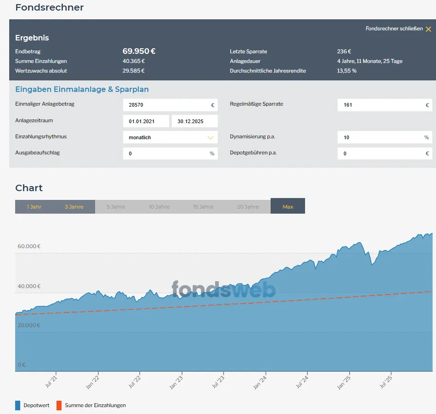Switch chart to 5 Jahre range

(x=116, y=207)
